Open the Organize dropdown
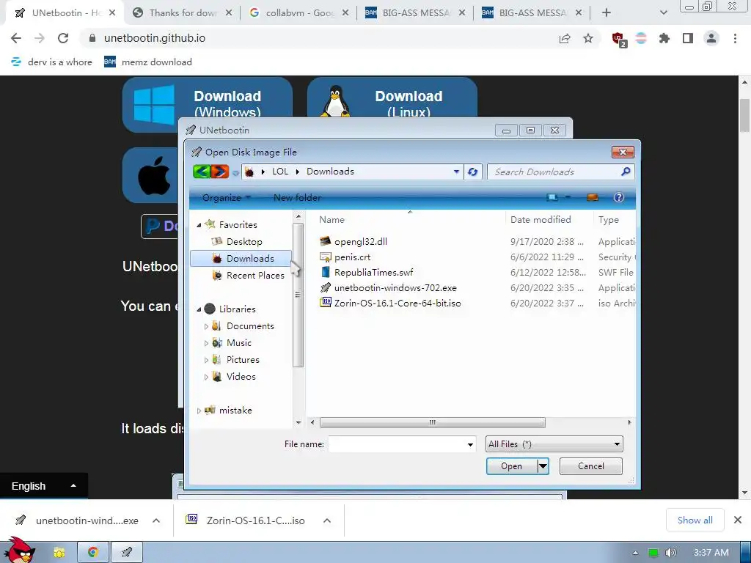The width and height of the screenshot is (751, 563). pos(226,197)
